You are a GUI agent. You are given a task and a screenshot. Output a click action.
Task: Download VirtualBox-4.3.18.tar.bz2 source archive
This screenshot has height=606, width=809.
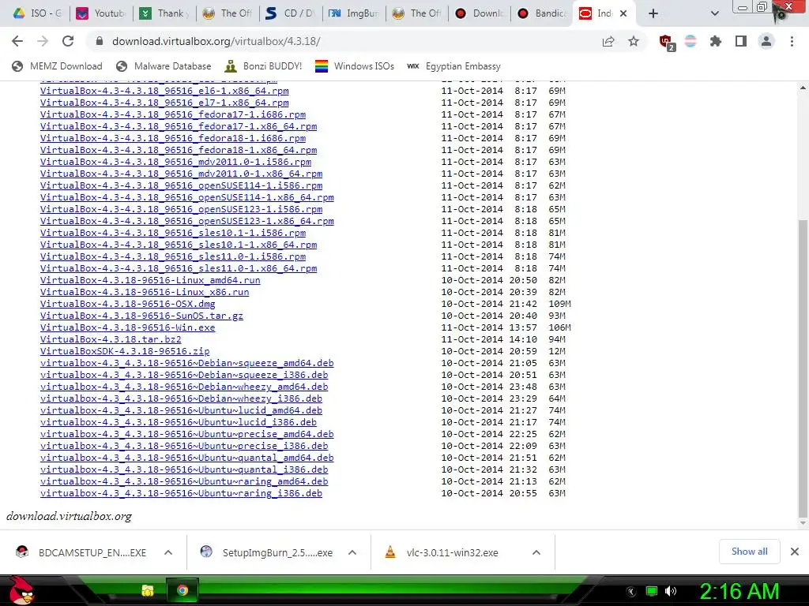[111, 339]
